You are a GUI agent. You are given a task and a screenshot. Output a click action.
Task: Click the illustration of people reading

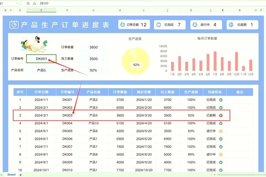coord(34,44)
